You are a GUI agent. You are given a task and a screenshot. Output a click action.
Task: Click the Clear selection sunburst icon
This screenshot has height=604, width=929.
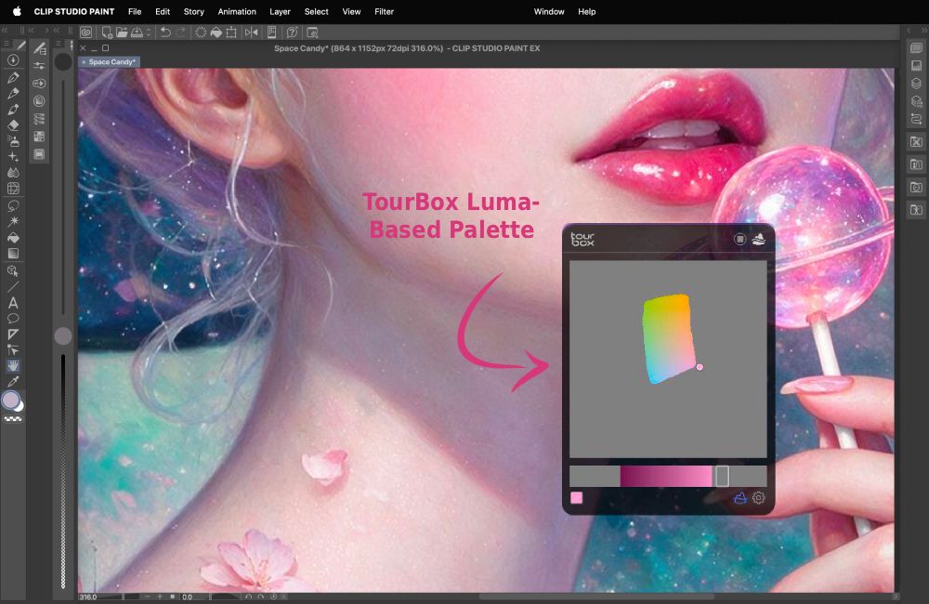tap(201, 32)
